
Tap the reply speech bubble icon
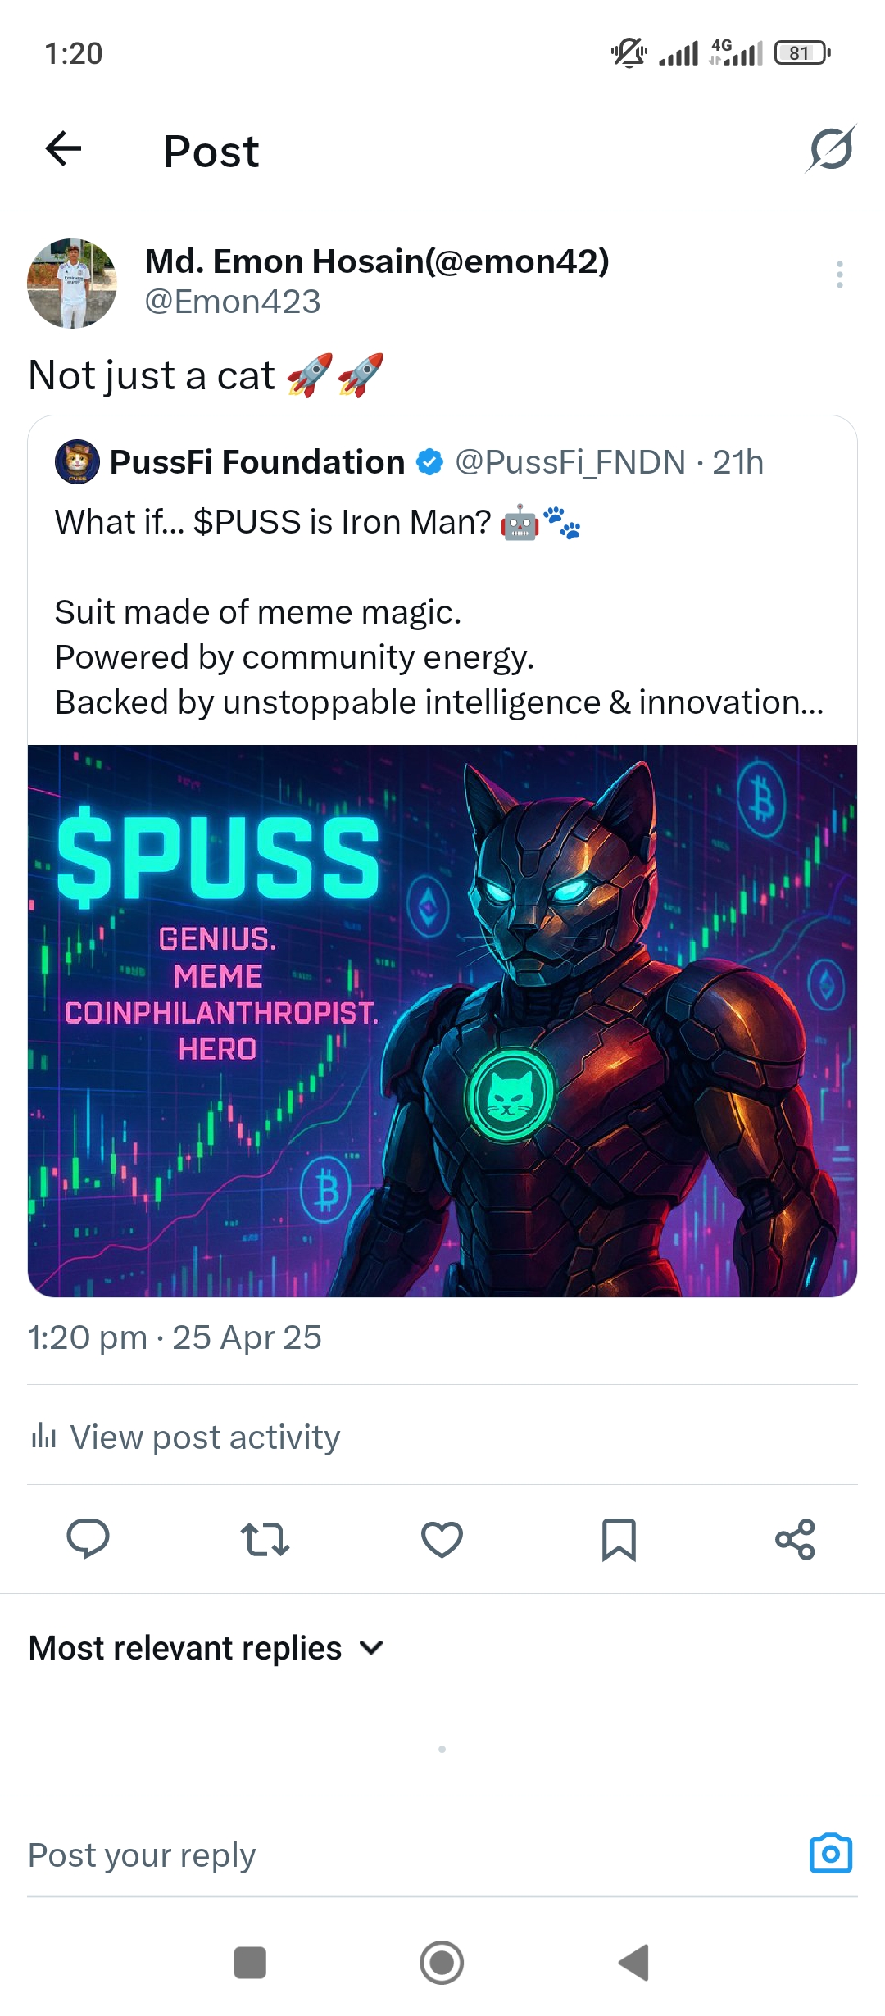click(x=88, y=1538)
